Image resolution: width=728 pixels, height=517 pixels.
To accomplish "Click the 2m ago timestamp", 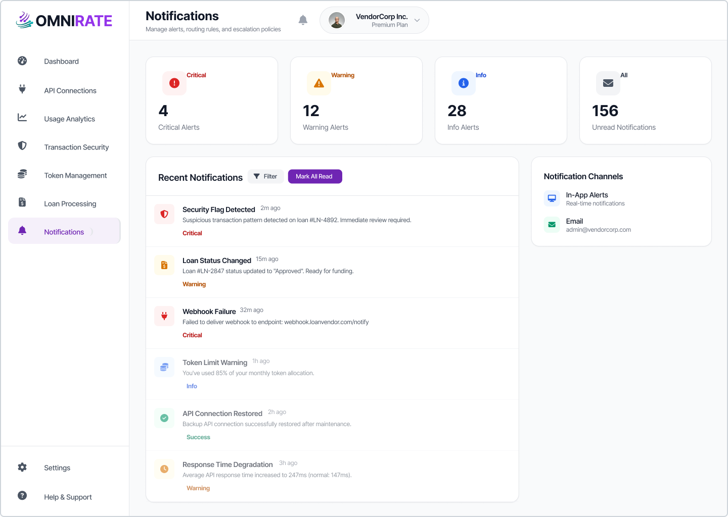I will [x=270, y=208].
